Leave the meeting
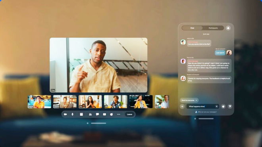This screenshot has width=262, height=147. pos(129,114)
